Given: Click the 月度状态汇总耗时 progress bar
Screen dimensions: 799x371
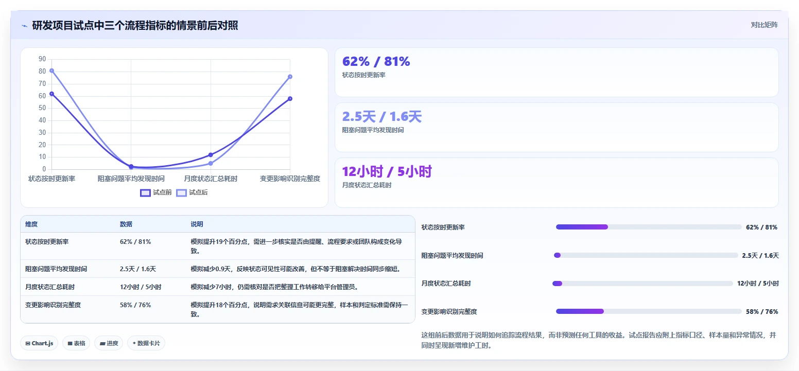Looking at the screenshot, I should (x=642, y=284).
